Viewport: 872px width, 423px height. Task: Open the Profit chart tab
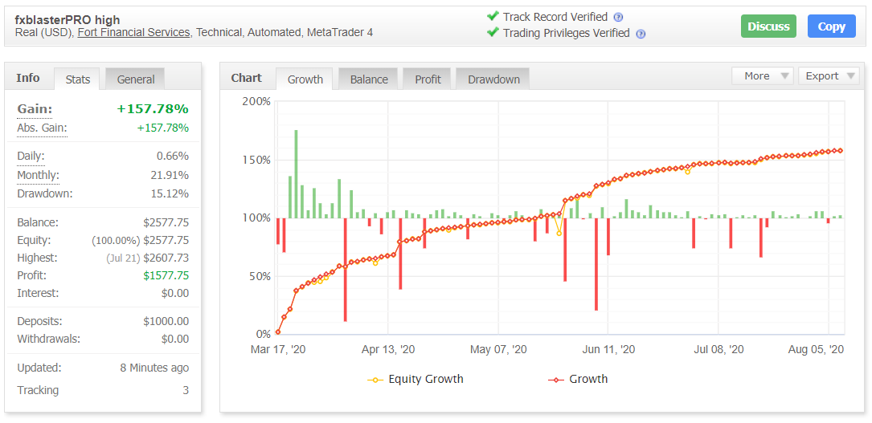(428, 79)
